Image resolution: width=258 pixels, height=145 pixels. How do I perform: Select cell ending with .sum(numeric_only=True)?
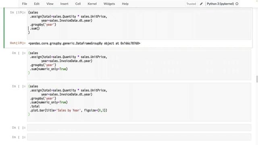[x=139, y=65]
